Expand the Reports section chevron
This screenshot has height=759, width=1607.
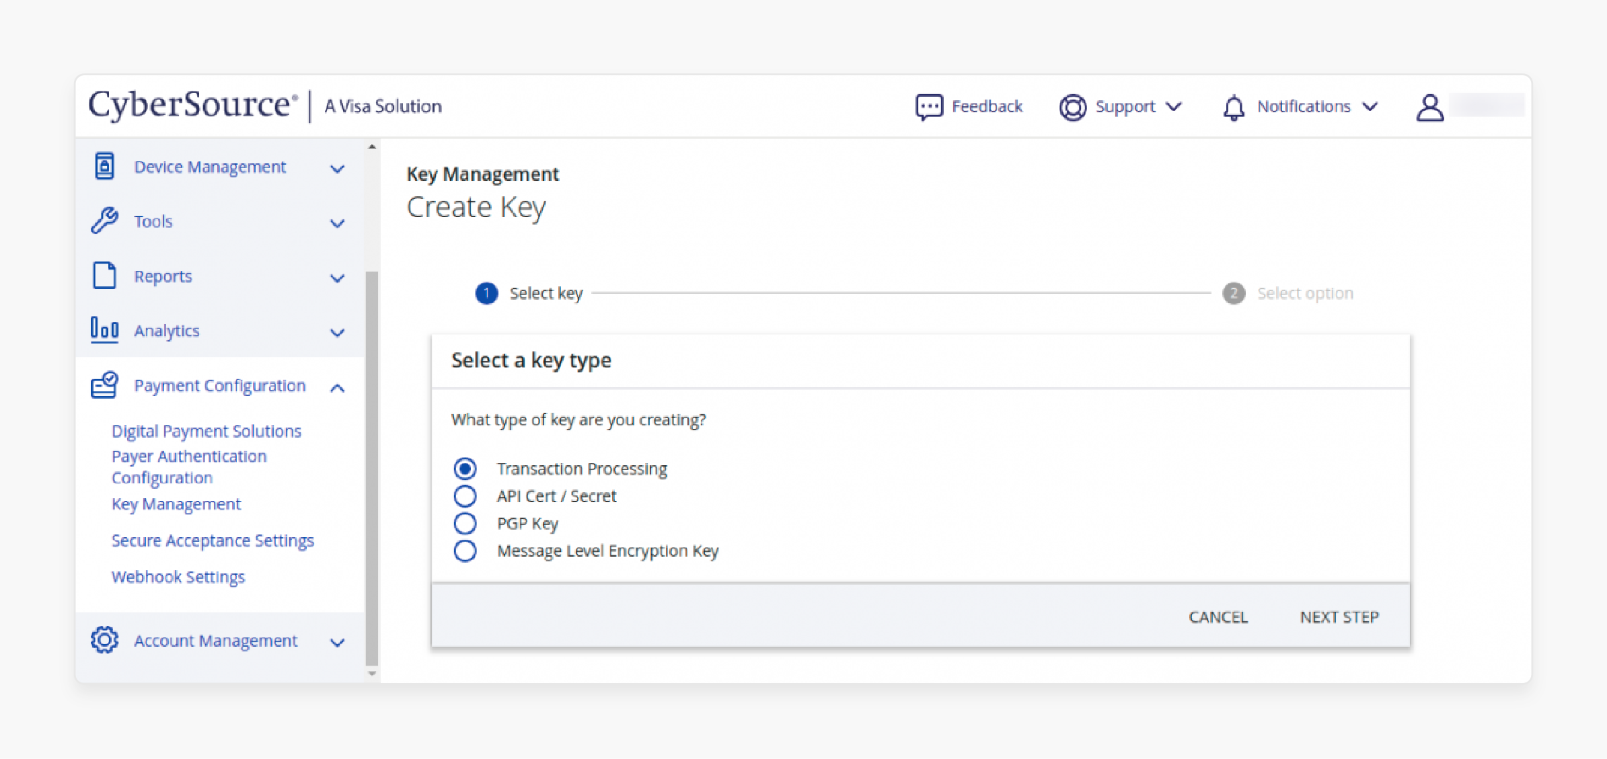tap(338, 278)
